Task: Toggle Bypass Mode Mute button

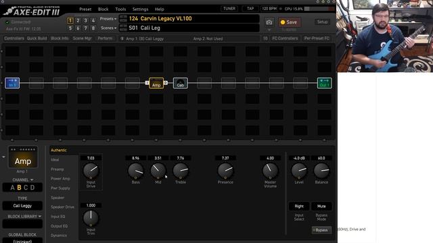Action: click(321, 206)
